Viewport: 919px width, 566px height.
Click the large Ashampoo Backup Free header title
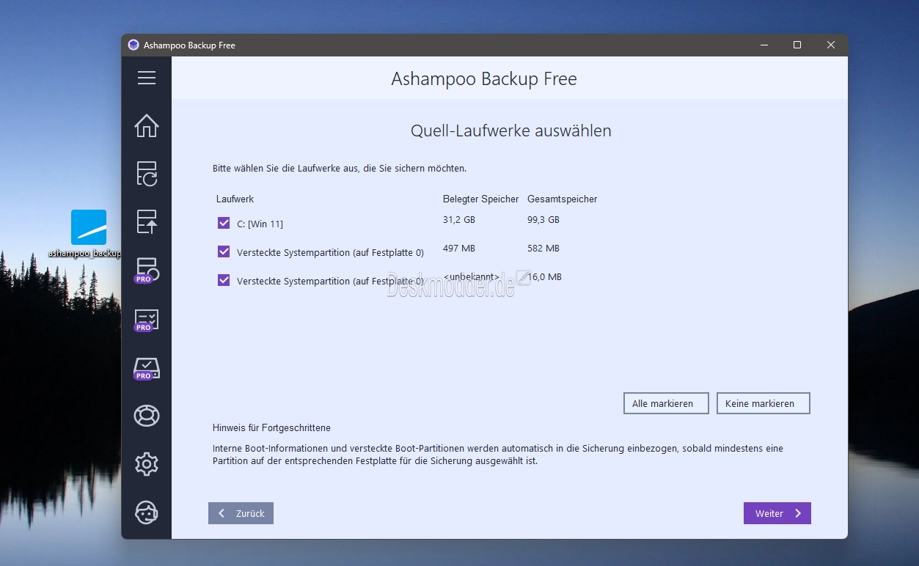[x=484, y=78]
